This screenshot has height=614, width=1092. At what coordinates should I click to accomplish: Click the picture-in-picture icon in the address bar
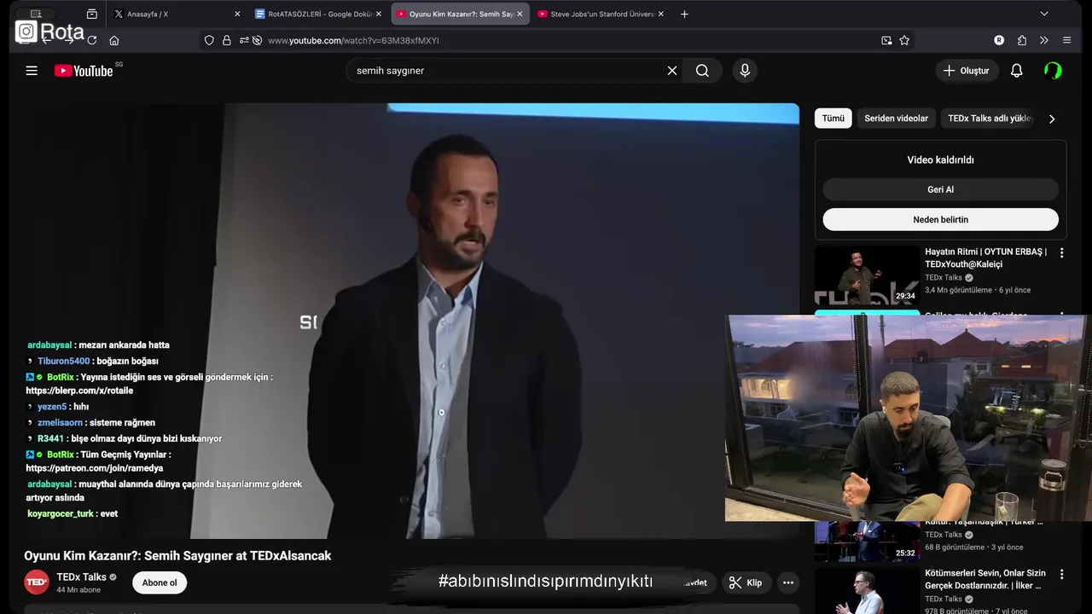[x=886, y=40]
